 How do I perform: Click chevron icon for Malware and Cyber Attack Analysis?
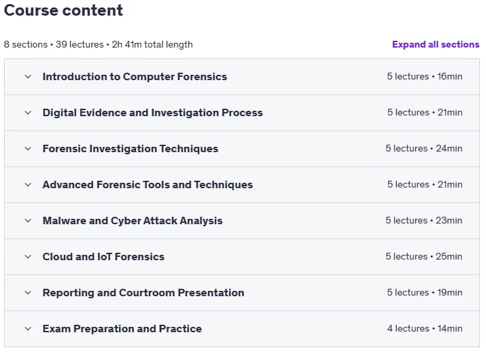[28, 221]
